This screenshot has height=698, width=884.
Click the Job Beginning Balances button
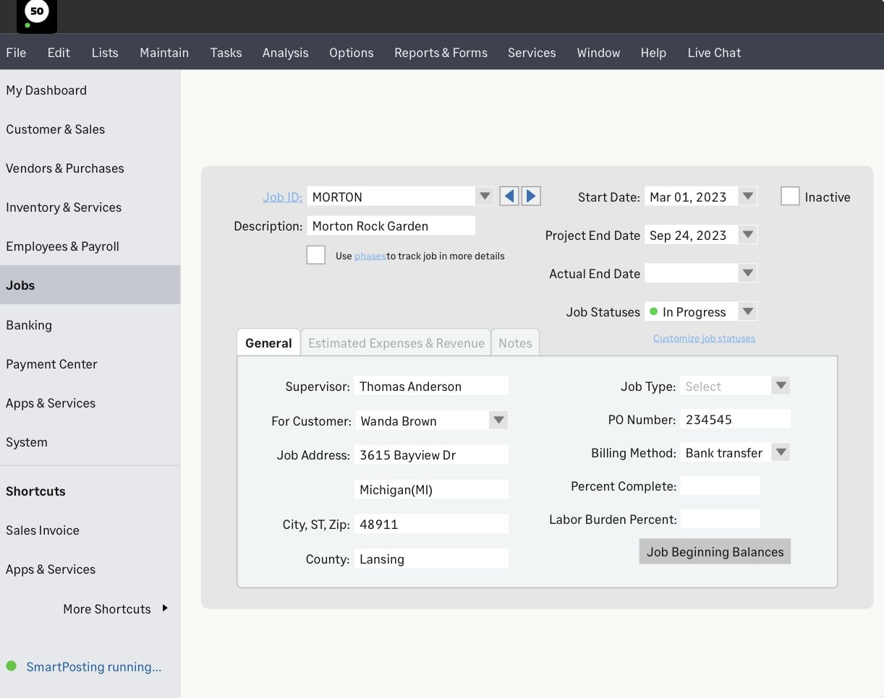[714, 551]
